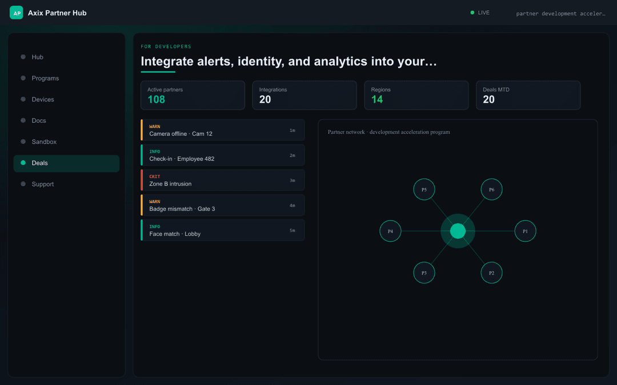Click the Integrate alerts, identity heading
The height and width of the screenshot is (385, 617).
(x=289, y=61)
